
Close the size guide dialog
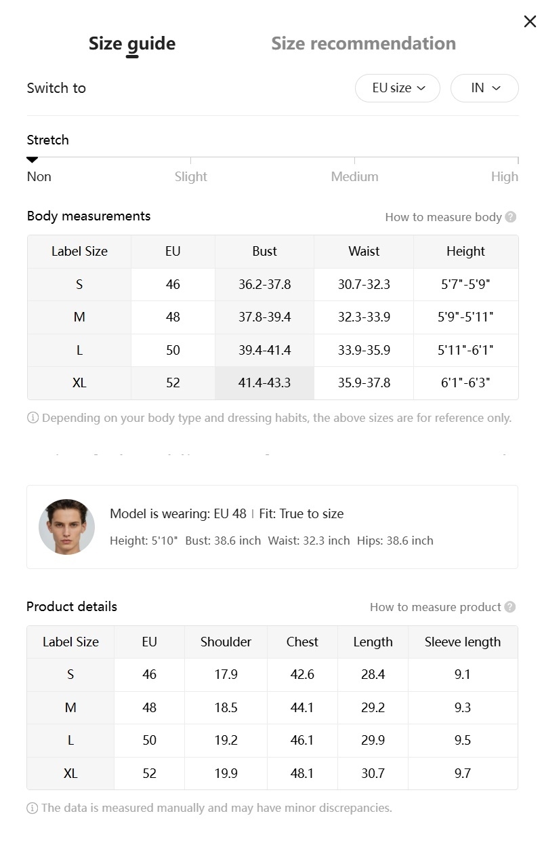[530, 22]
